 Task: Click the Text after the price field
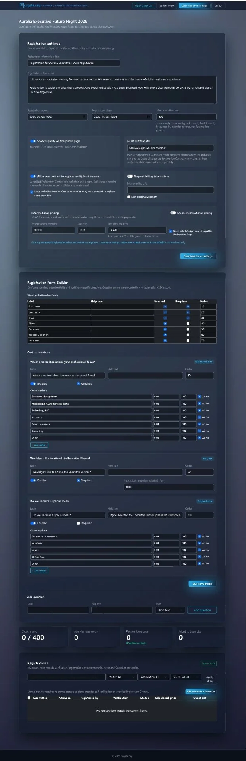click(x=137, y=230)
